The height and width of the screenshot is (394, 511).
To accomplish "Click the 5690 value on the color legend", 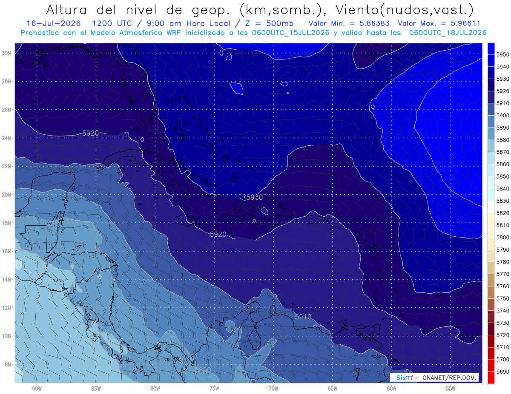I will (503, 371).
